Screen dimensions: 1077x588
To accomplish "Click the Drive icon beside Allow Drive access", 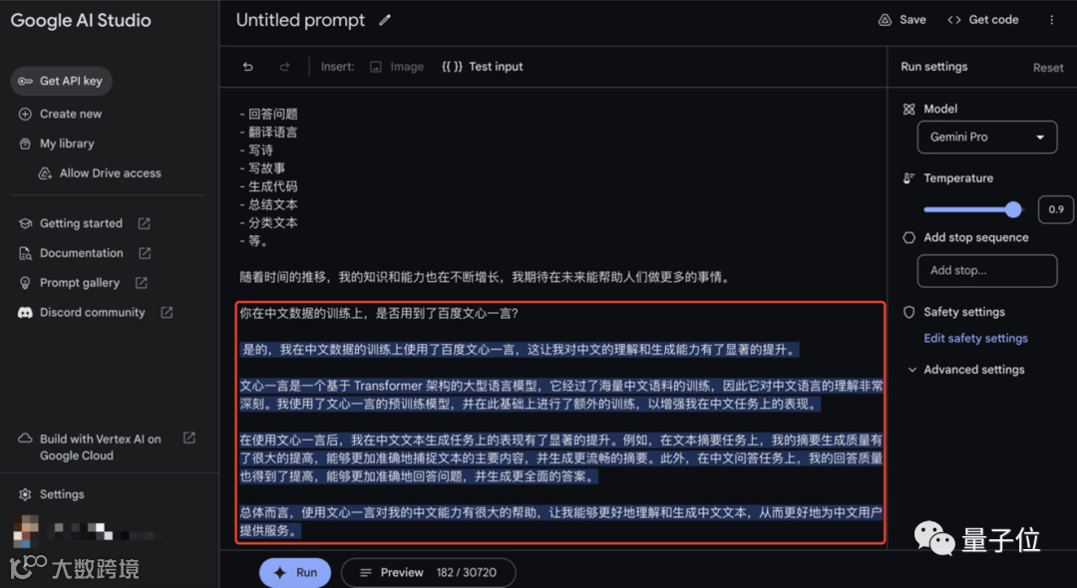I will (x=45, y=173).
